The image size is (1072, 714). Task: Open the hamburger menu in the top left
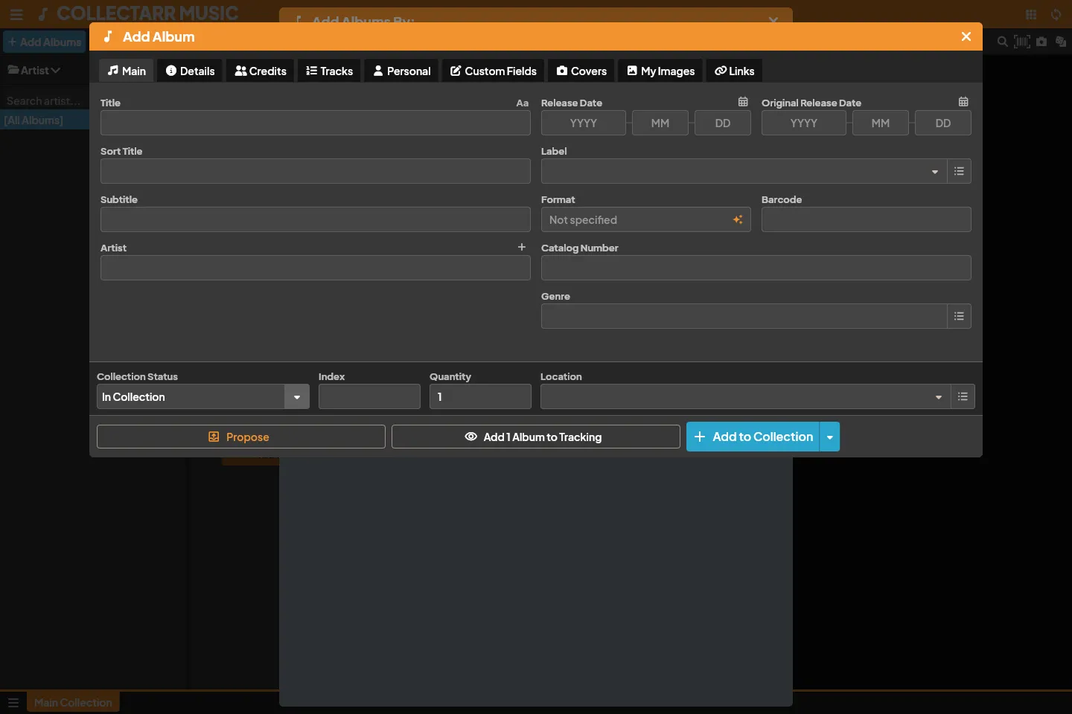click(16, 14)
